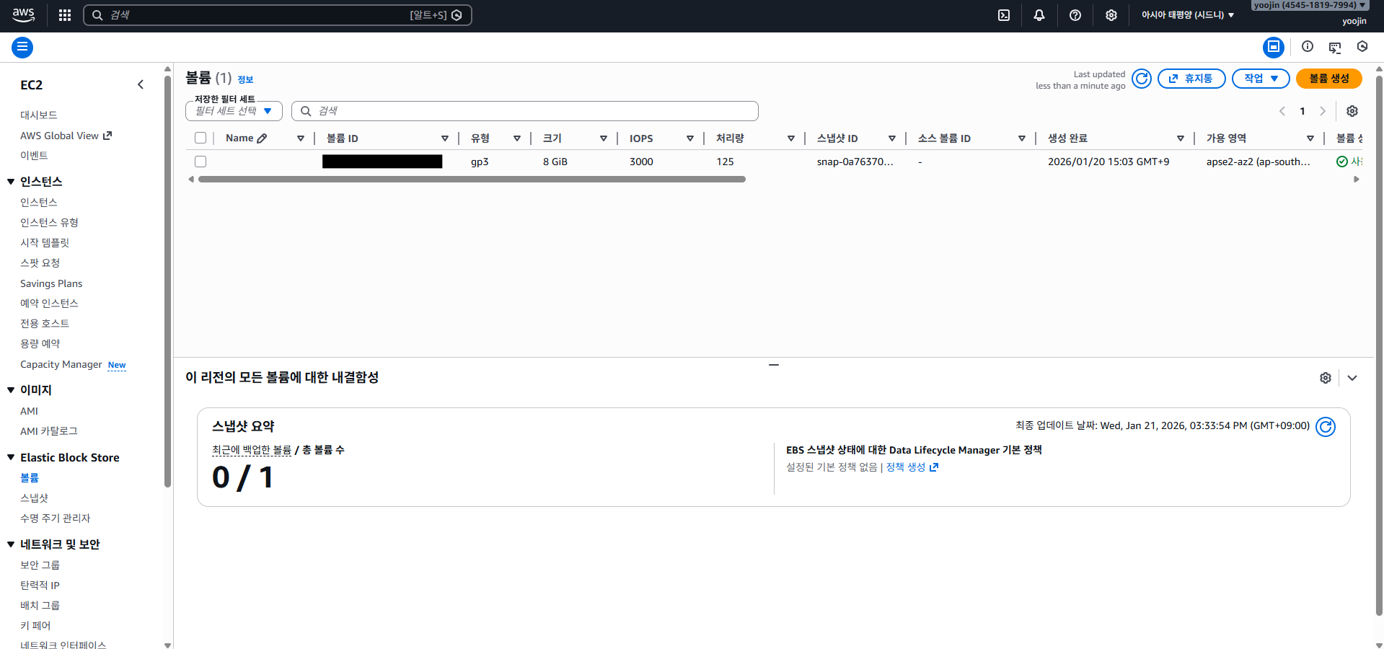This screenshot has height=649, width=1384.
Task: Click 최근에 백업한 볼륨 link
Action: pyautogui.click(x=252, y=450)
